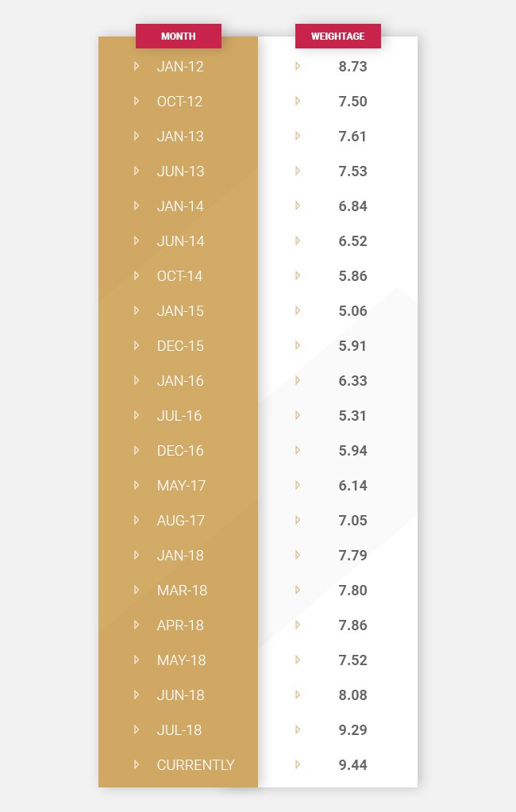The width and height of the screenshot is (516, 812).
Task: Click the triangle icon next to DEC-15
Action: click(137, 345)
